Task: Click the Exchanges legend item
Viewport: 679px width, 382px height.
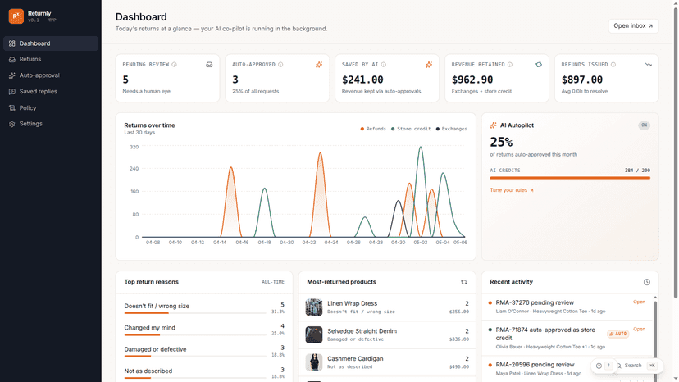Action: point(452,129)
